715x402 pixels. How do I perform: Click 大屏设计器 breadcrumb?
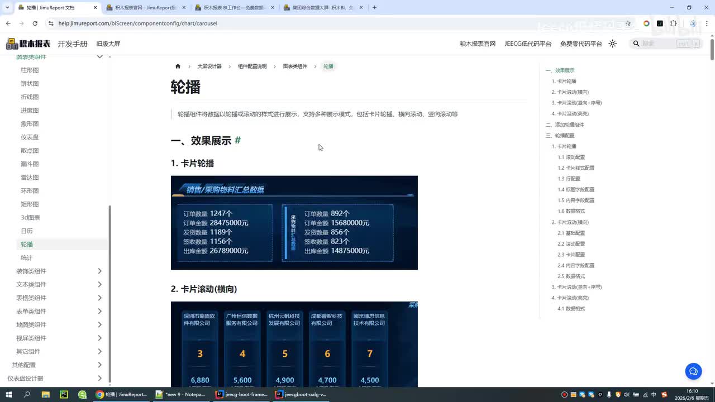tap(209, 66)
